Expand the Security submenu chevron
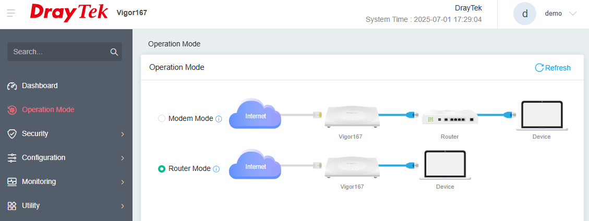Screen dimensions: 589x221 coord(123,134)
